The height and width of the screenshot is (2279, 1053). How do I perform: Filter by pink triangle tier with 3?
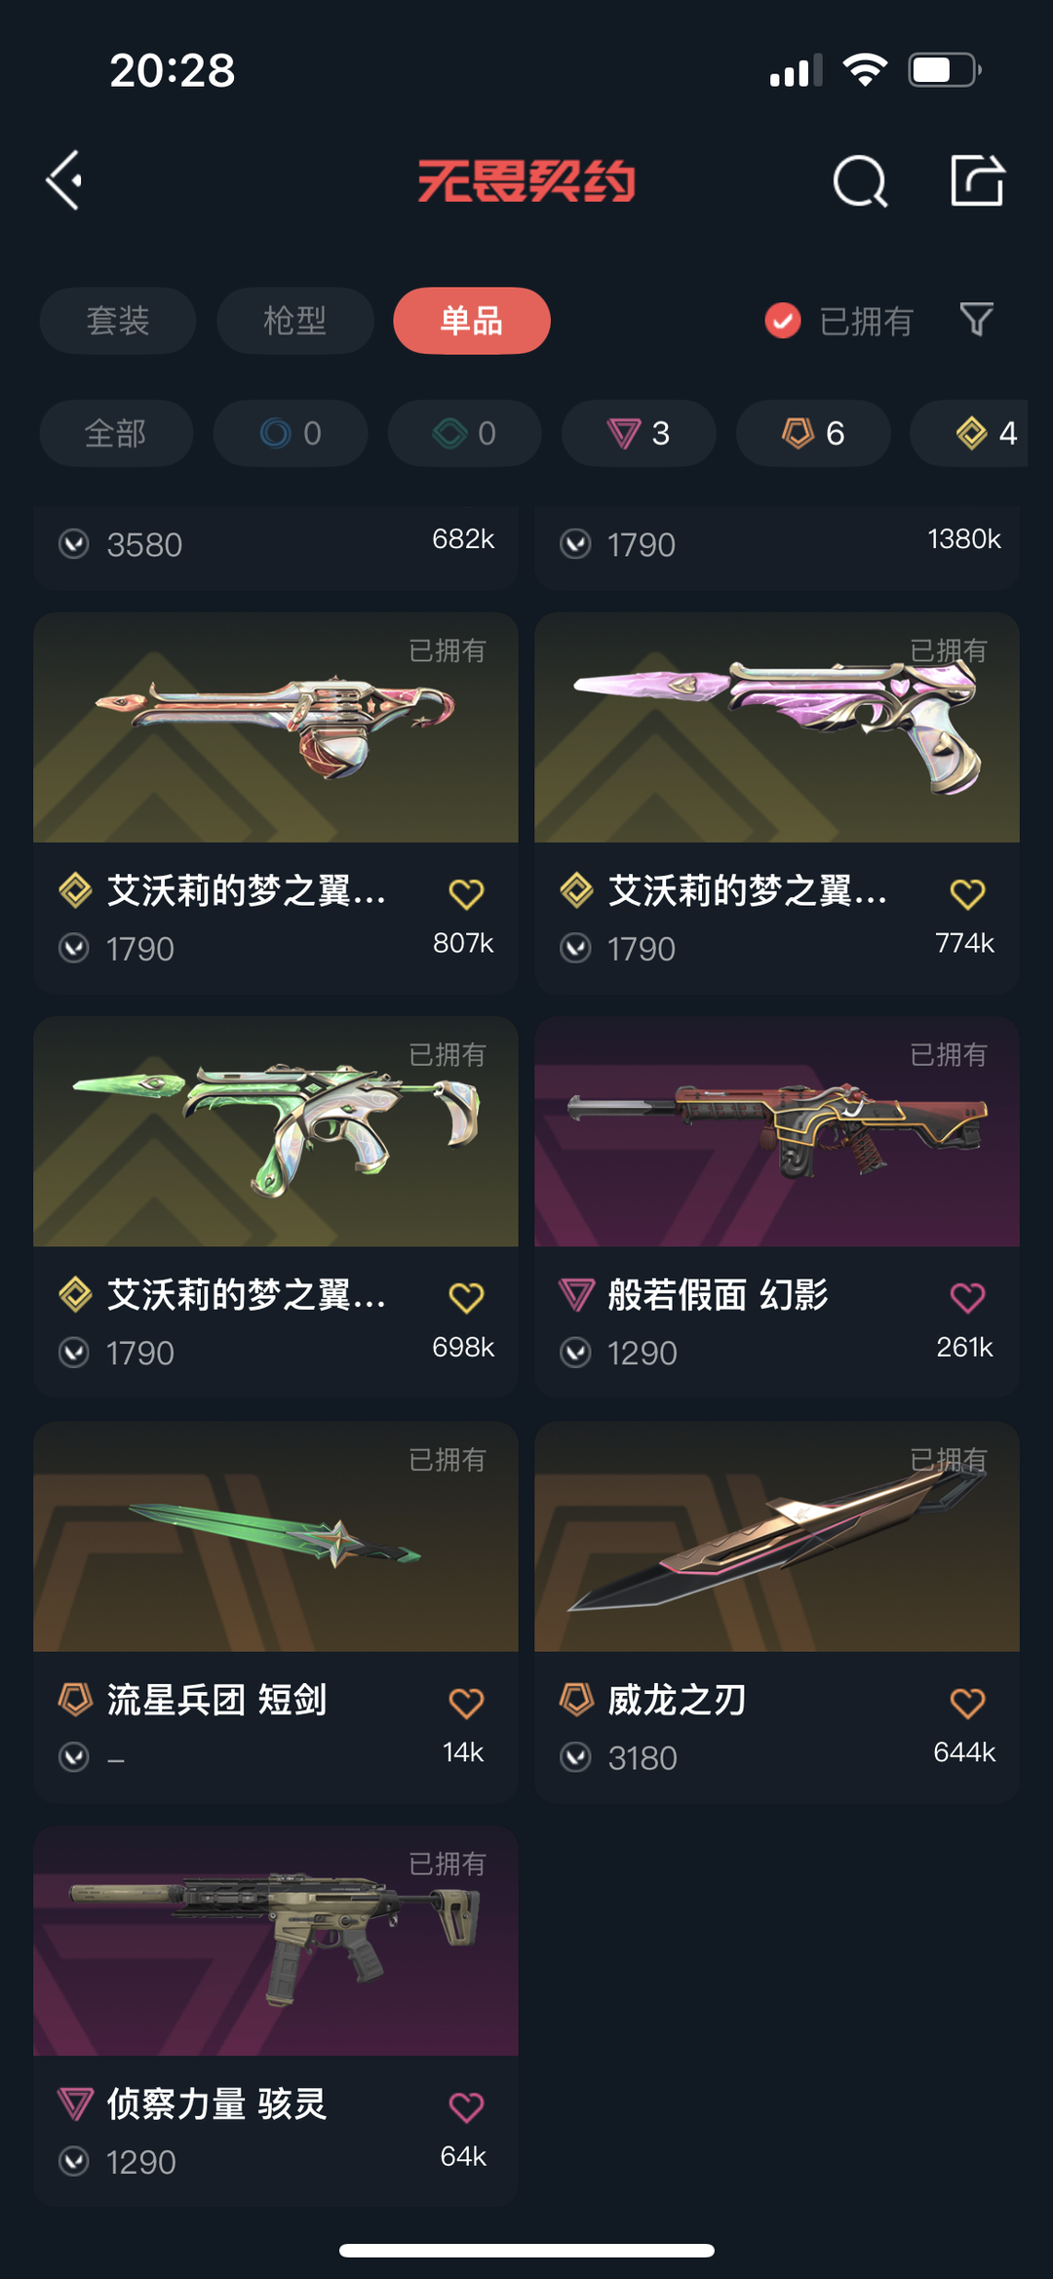(639, 433)
